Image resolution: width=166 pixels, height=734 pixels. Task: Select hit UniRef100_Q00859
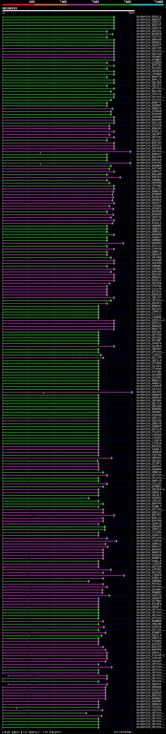149,375
